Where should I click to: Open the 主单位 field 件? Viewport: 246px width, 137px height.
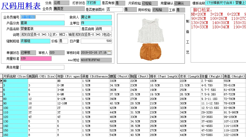click(x=96, y=23)
